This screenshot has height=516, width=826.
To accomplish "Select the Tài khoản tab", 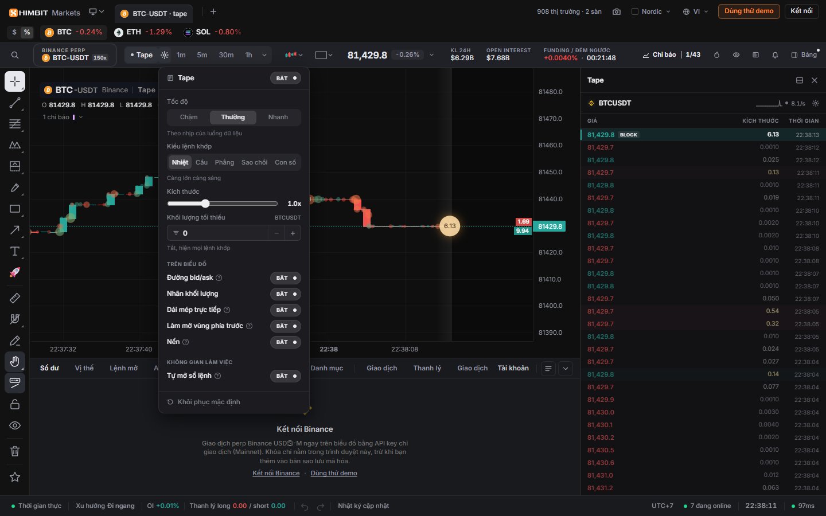I will pyautogui.click(x=513, y=368).
